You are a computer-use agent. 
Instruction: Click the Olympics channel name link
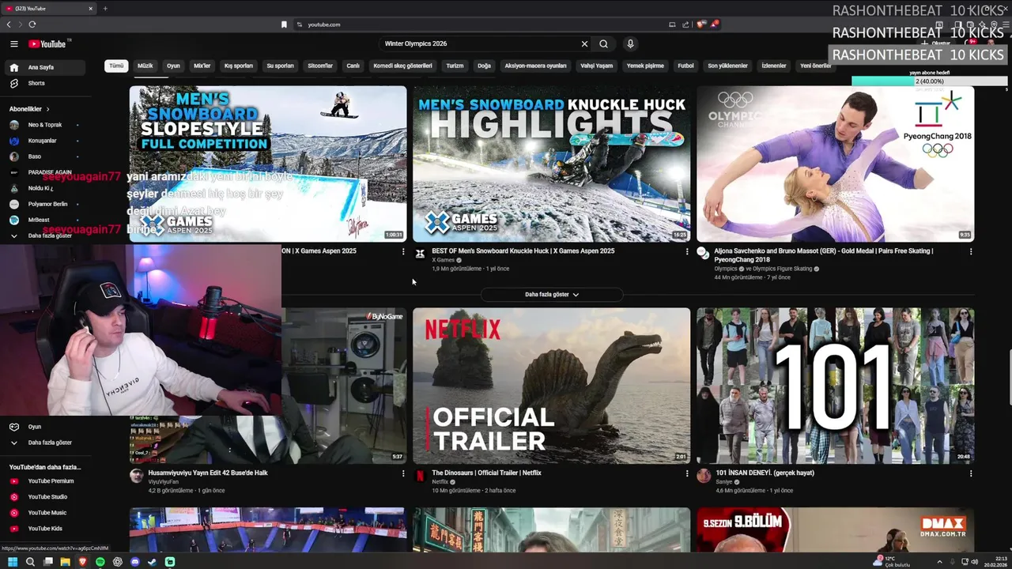726,269
